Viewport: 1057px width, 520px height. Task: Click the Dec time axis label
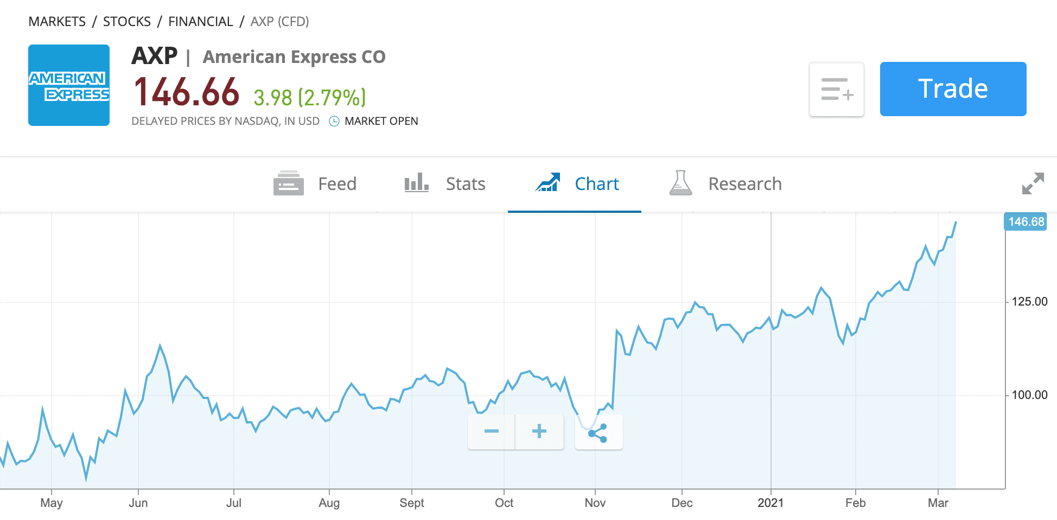coord(682,503)
